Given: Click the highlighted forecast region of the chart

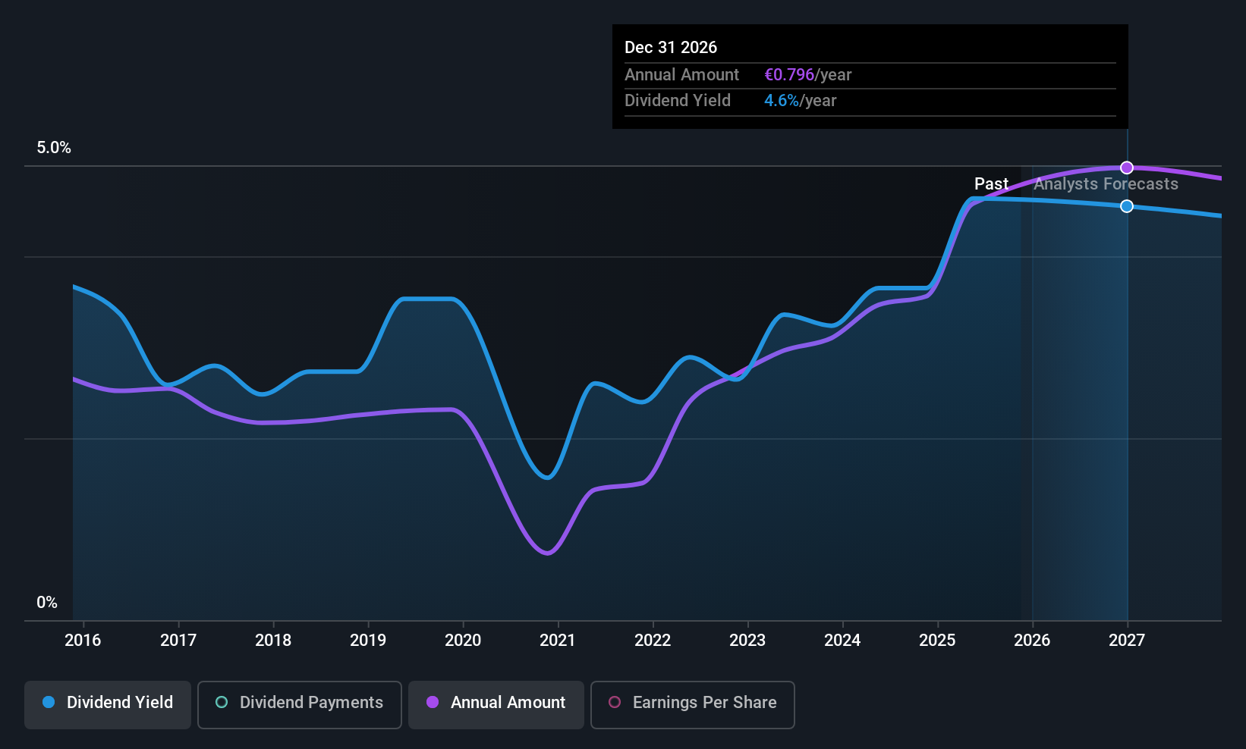Looking at the screenshot, I should (x=1078, y=379).
